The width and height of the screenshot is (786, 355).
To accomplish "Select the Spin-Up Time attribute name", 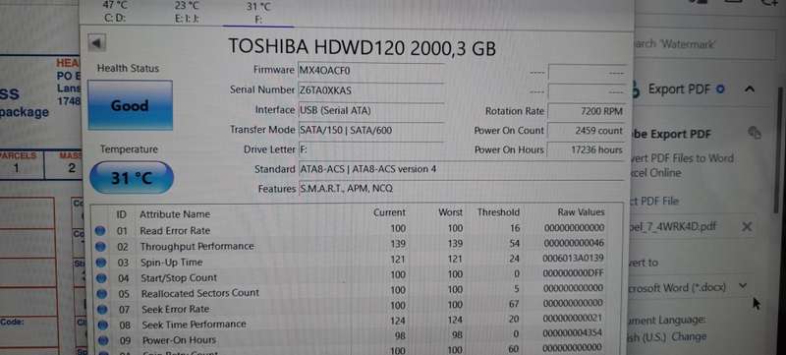I will click(x=171, y=263).
